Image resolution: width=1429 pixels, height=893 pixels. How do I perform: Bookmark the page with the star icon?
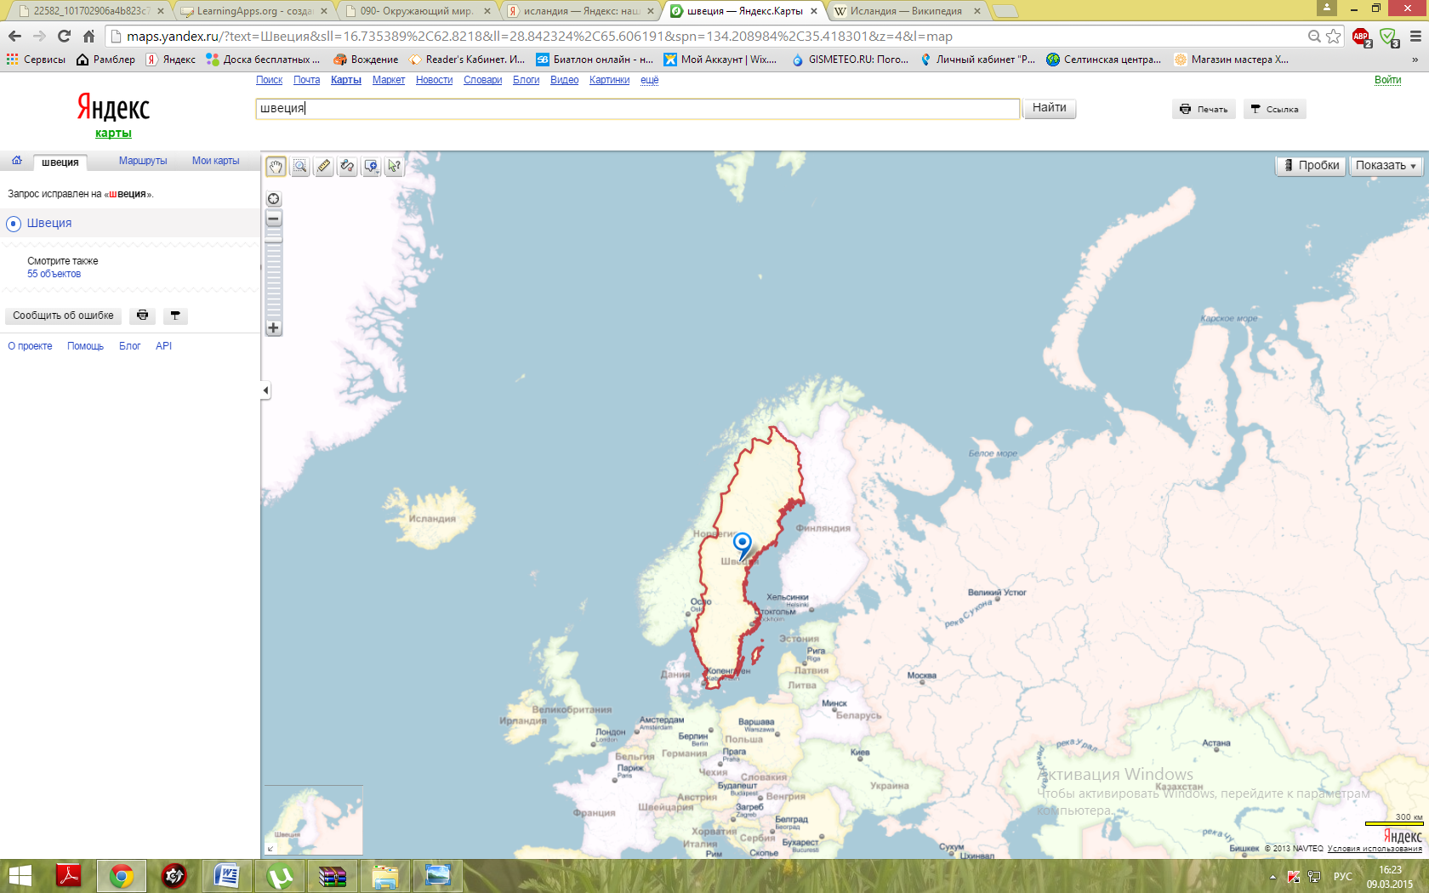coord(1333,37)
